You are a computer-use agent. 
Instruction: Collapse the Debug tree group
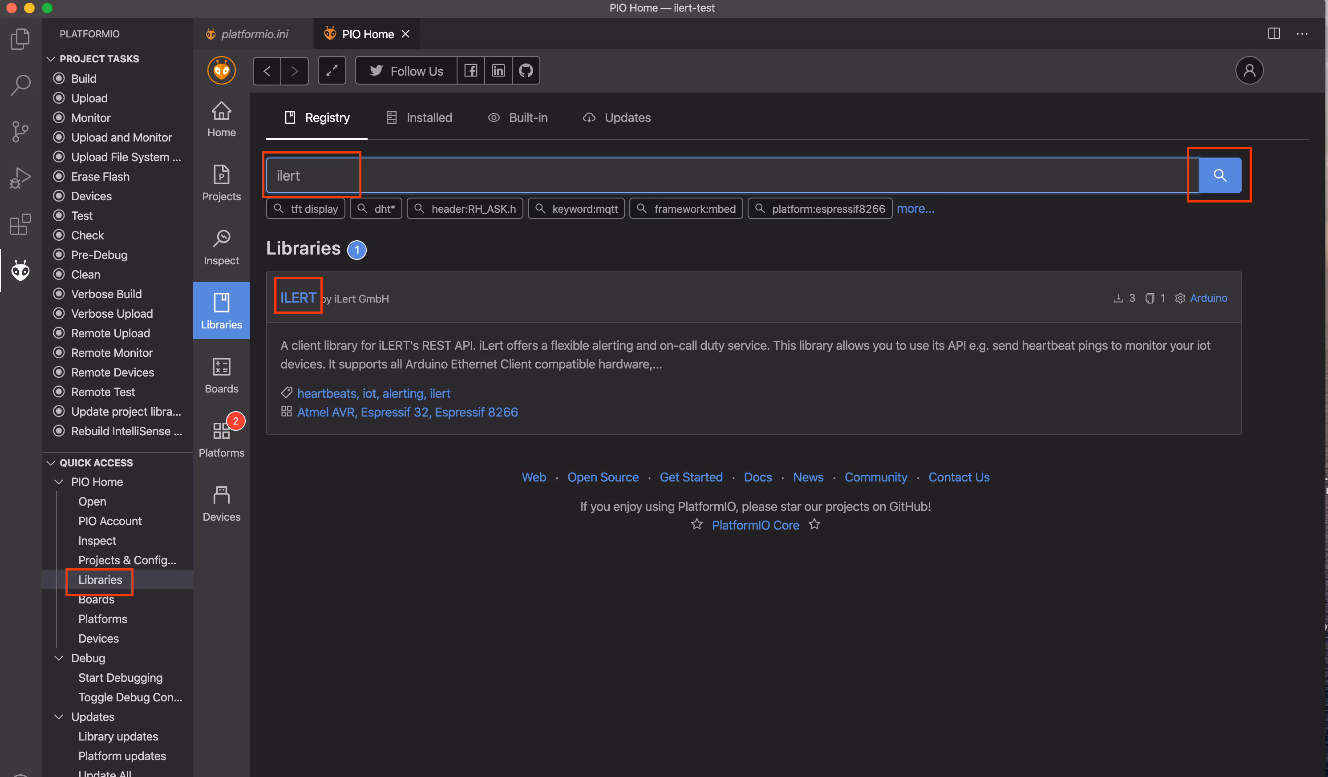(x=59, y=658)
